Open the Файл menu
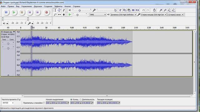Image resolution: width=200 pixels, height=112 pixels. click(x=3, y=6)
